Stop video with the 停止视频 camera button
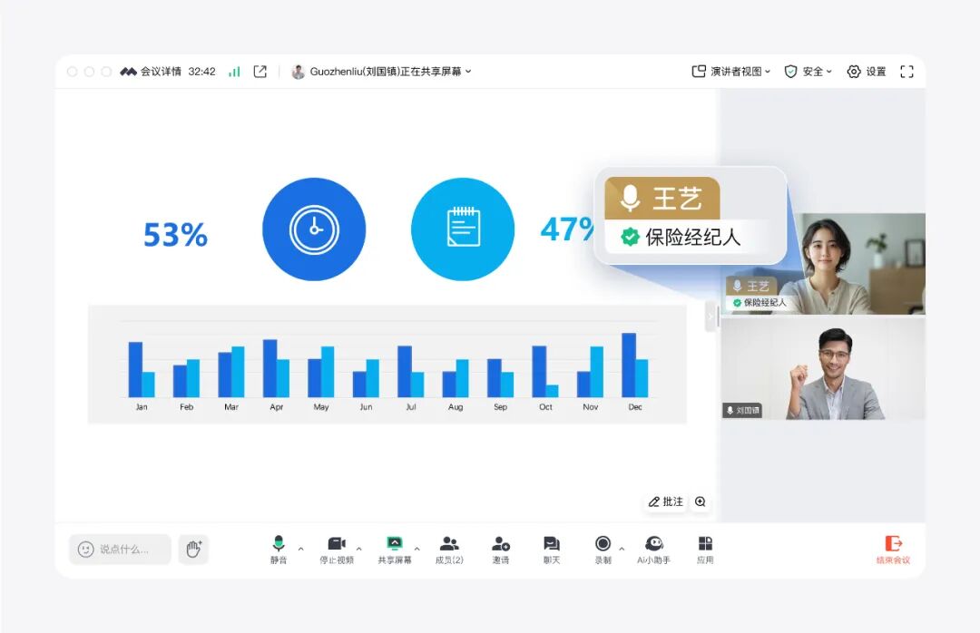980x633 pixels. [x=337, y=544]
